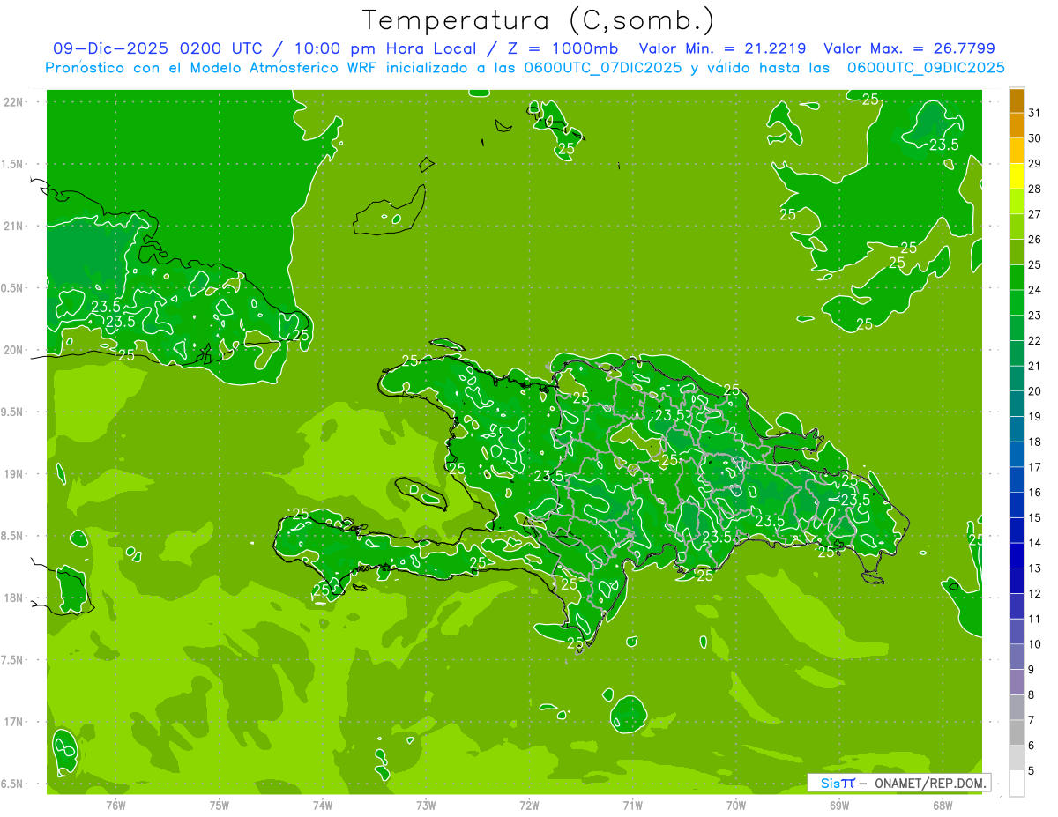
Task: Click the title "Temperatura (C,somb.)"
Action: click(x=538, y=20)
